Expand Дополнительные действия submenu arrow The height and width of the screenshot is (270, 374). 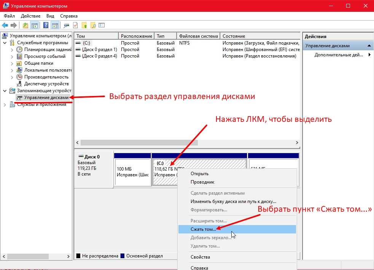(369, 55)
